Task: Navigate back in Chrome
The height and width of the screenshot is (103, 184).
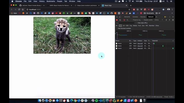Action: tap(11, 9)
